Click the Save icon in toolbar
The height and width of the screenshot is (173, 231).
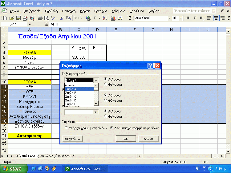pos(18,18)
